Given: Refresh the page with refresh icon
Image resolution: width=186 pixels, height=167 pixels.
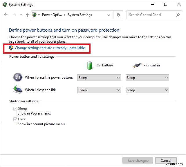Looking at the screenshot, I should click(118, 15).
